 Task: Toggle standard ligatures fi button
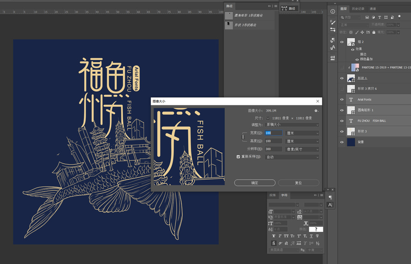click(274, 243)
